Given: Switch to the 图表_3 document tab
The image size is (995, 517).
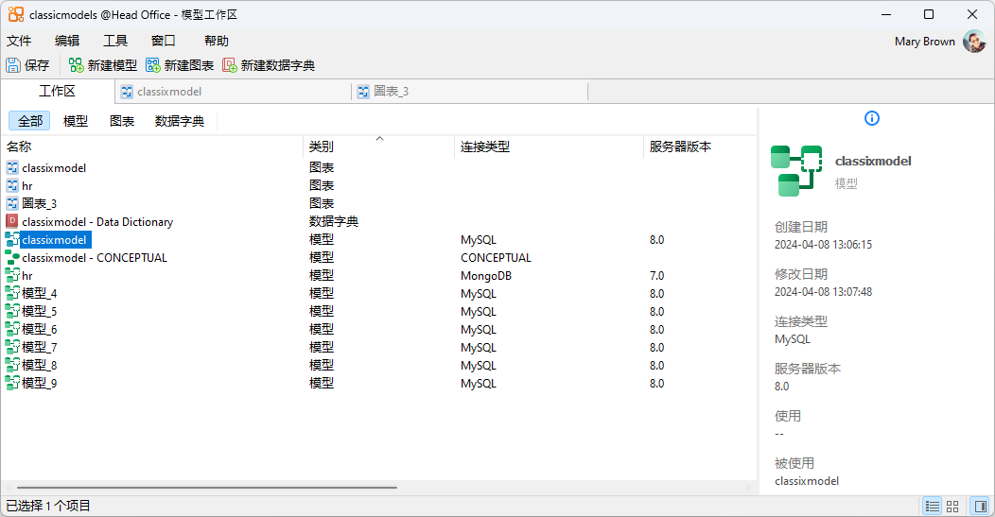Looking at the screenshot, I should coord(469,92).
